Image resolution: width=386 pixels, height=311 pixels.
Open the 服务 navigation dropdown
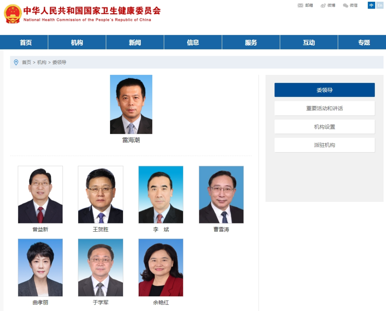tap(251, 42)
